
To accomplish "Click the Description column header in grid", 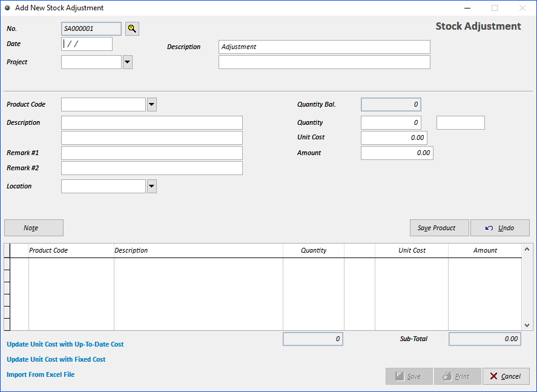I will coord(199,250).
